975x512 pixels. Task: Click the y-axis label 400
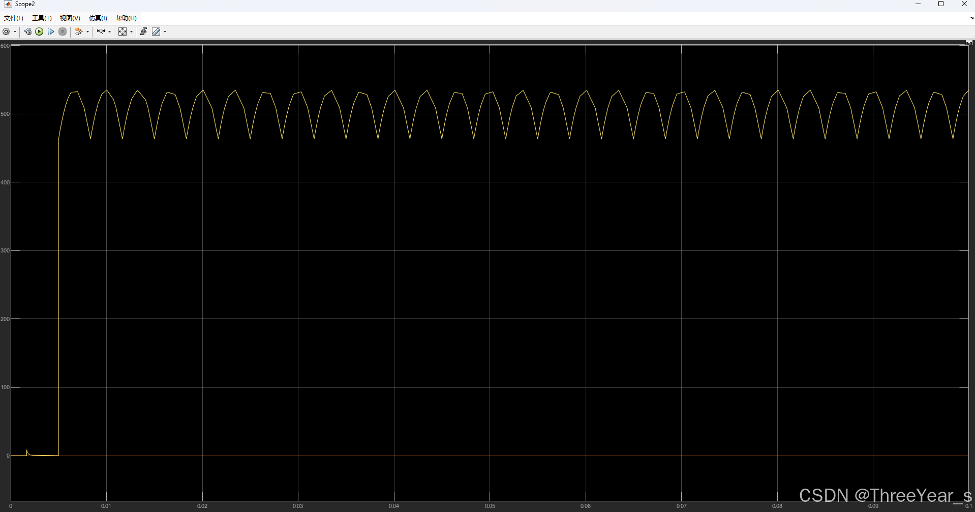[x=5, y=182]
